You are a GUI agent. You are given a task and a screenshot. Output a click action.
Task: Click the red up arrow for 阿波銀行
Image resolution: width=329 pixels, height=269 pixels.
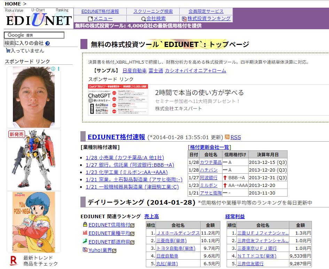tap(225, 177)
